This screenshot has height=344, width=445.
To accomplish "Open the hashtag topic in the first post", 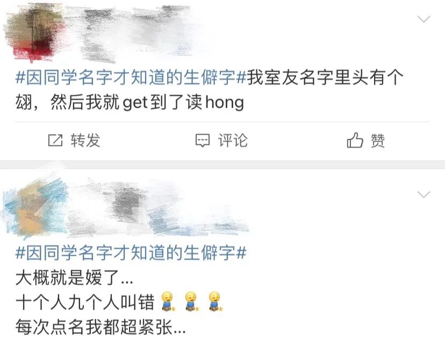I will 131,78.
